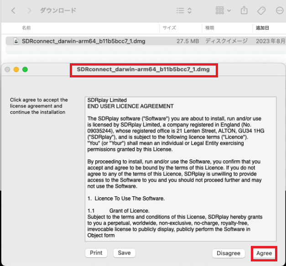Click the disk image file icon
Viewport: 286px width, 266px height.
click(16, 41)
